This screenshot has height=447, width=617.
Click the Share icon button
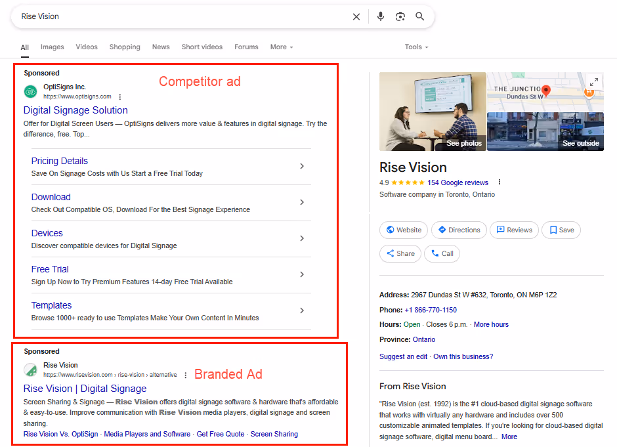point(400,253)
